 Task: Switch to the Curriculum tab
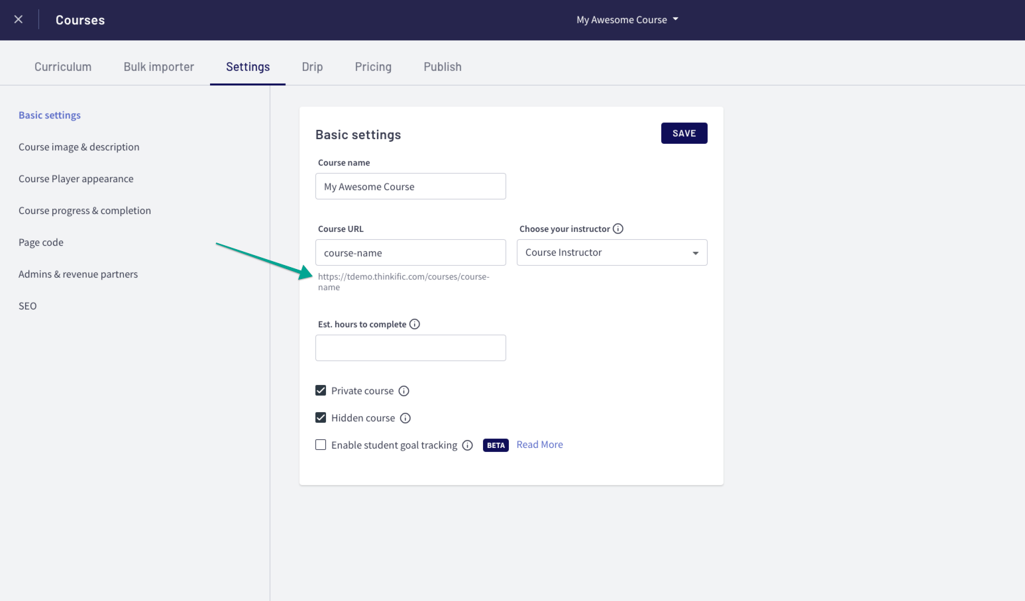(x=63, y=67)
